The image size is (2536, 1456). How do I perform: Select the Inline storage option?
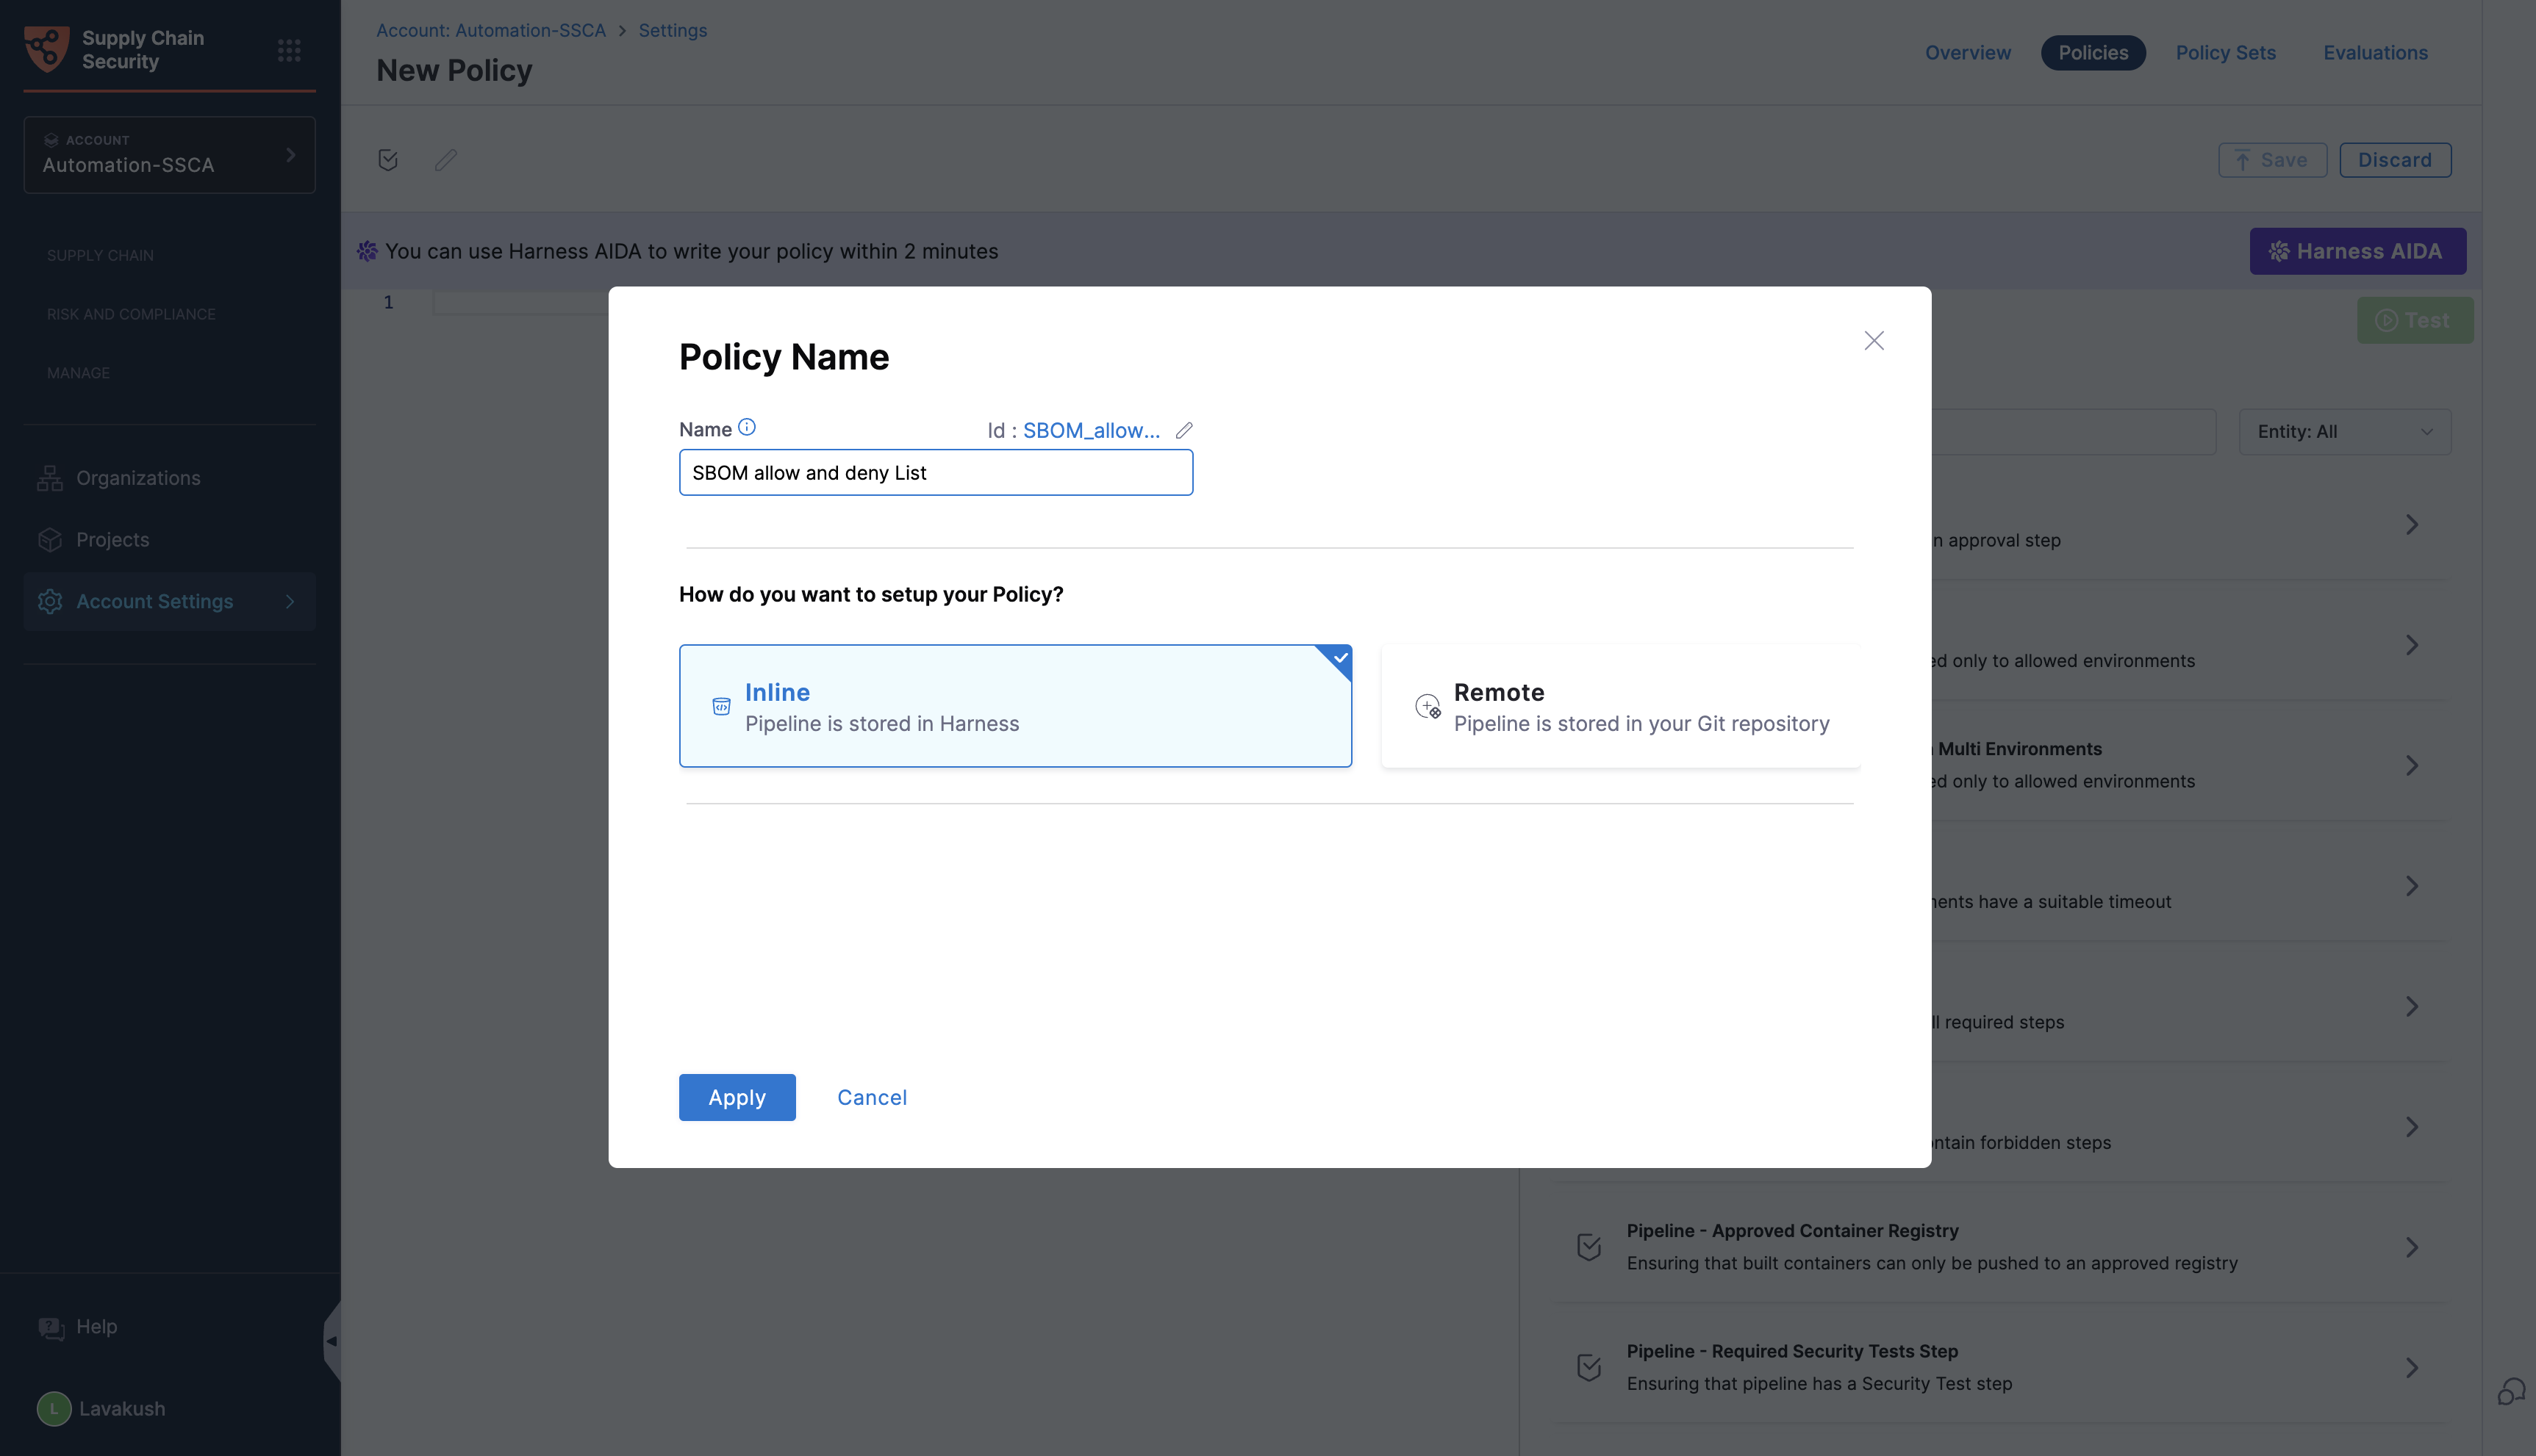coord(1014,706)
